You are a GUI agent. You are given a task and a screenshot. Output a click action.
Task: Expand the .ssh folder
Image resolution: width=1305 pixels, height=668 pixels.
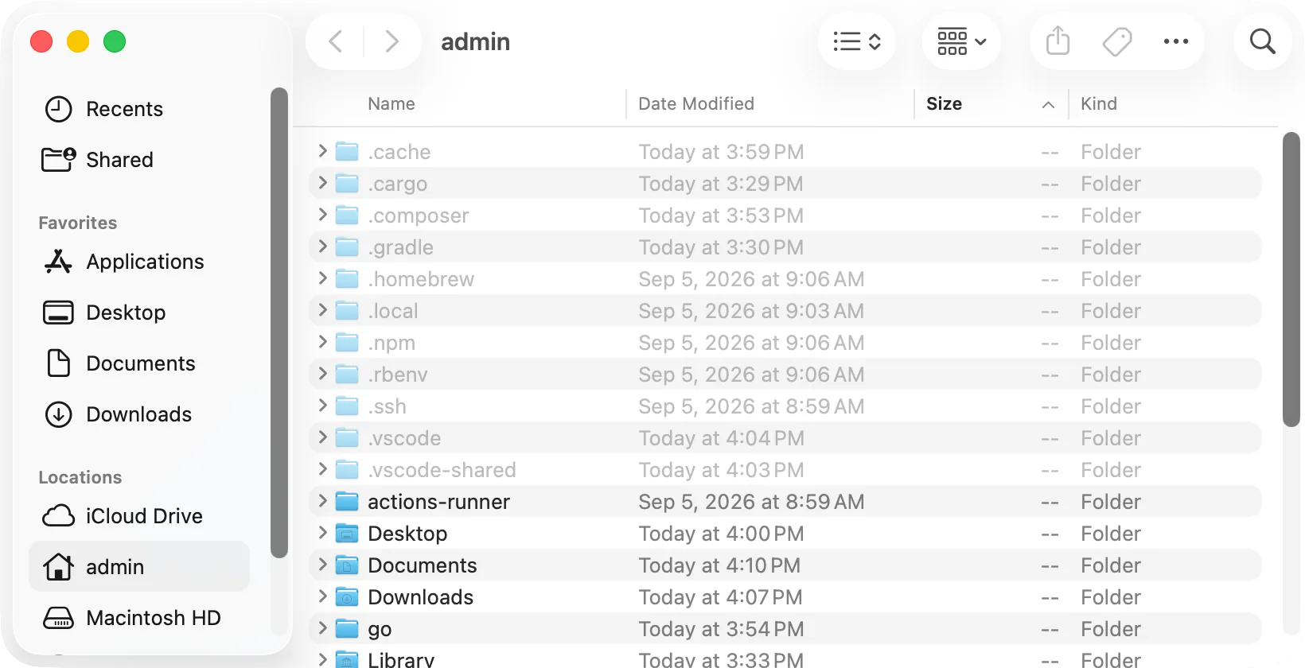pos(322,406)
